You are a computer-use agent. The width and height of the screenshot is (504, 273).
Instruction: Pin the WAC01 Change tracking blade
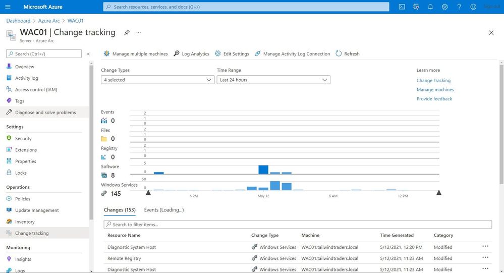point(127,32)
